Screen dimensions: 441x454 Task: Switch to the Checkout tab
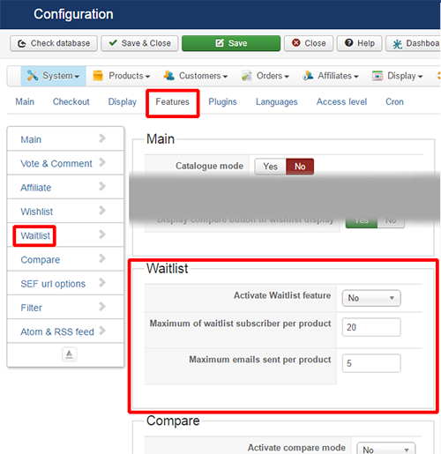[x=71, y=101]
